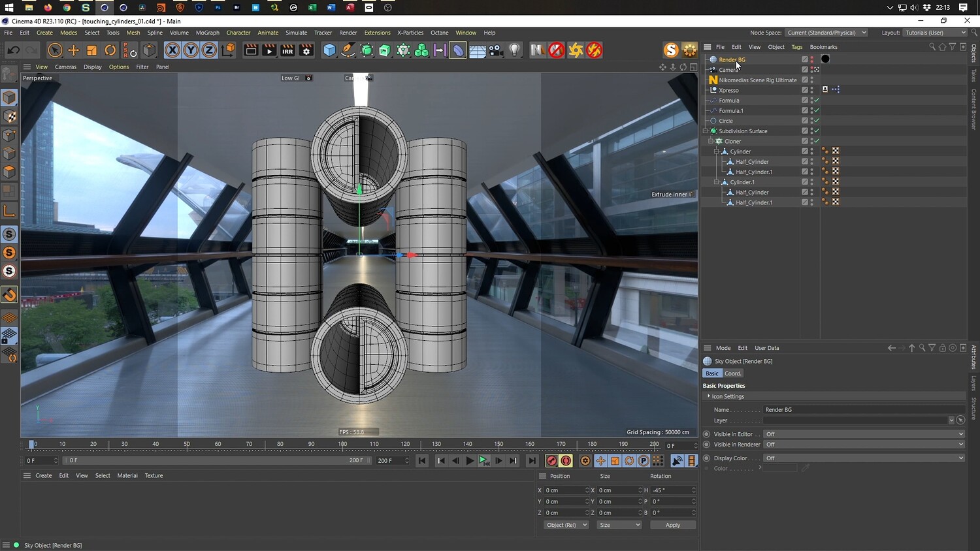Viewport: 980px width, 551px height.
Task: Collapse the Subdivision Surface tree node
Action: [705, 131]
